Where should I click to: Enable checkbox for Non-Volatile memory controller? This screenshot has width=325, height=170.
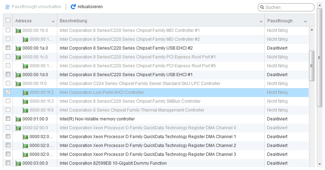click(x=8, y=119)
